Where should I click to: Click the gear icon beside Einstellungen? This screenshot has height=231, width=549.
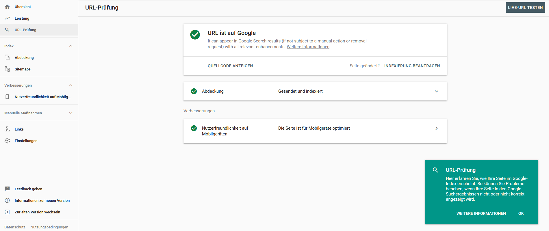pos(7,141)
